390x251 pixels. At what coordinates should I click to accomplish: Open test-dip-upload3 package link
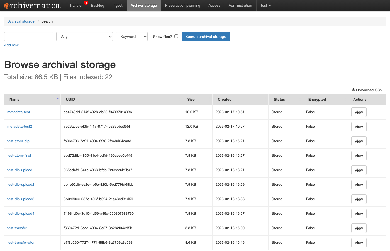coord(21,199)
